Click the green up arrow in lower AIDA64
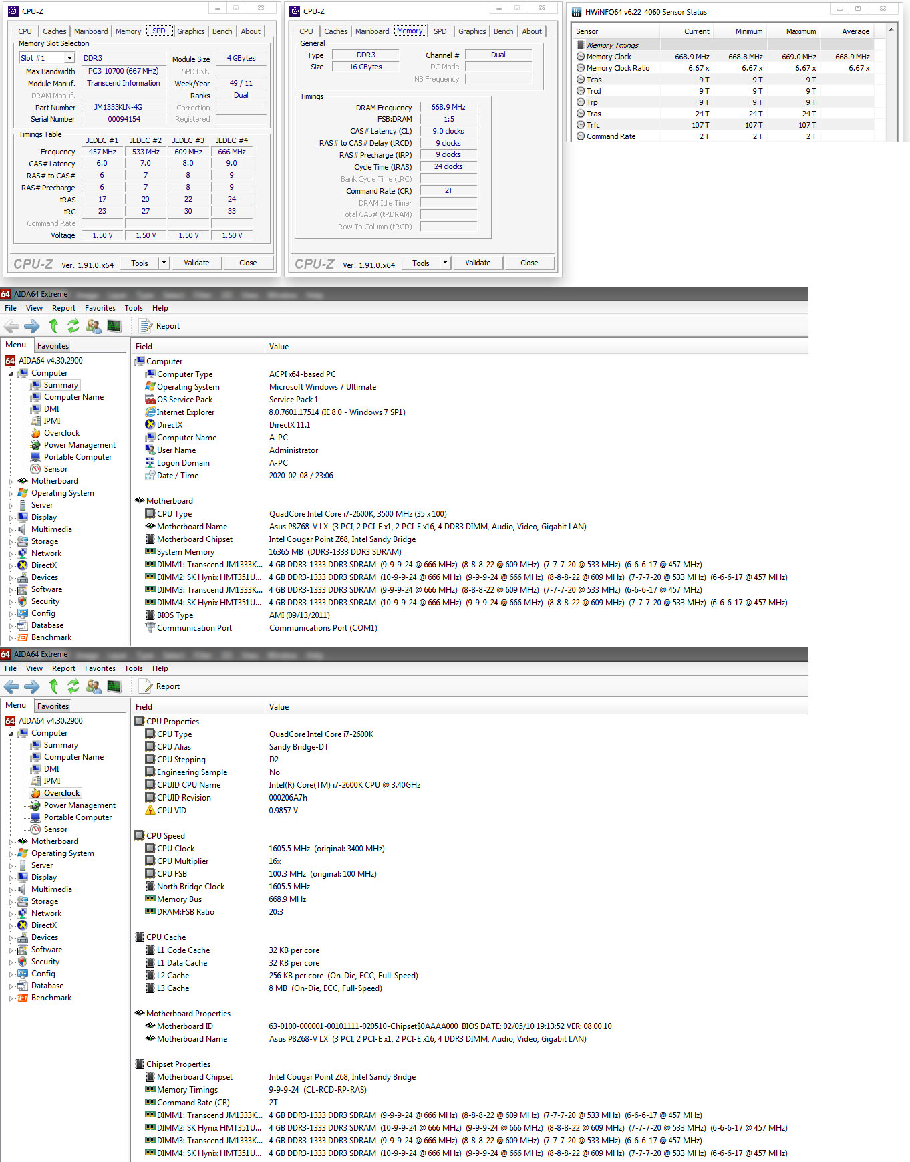 53,686
